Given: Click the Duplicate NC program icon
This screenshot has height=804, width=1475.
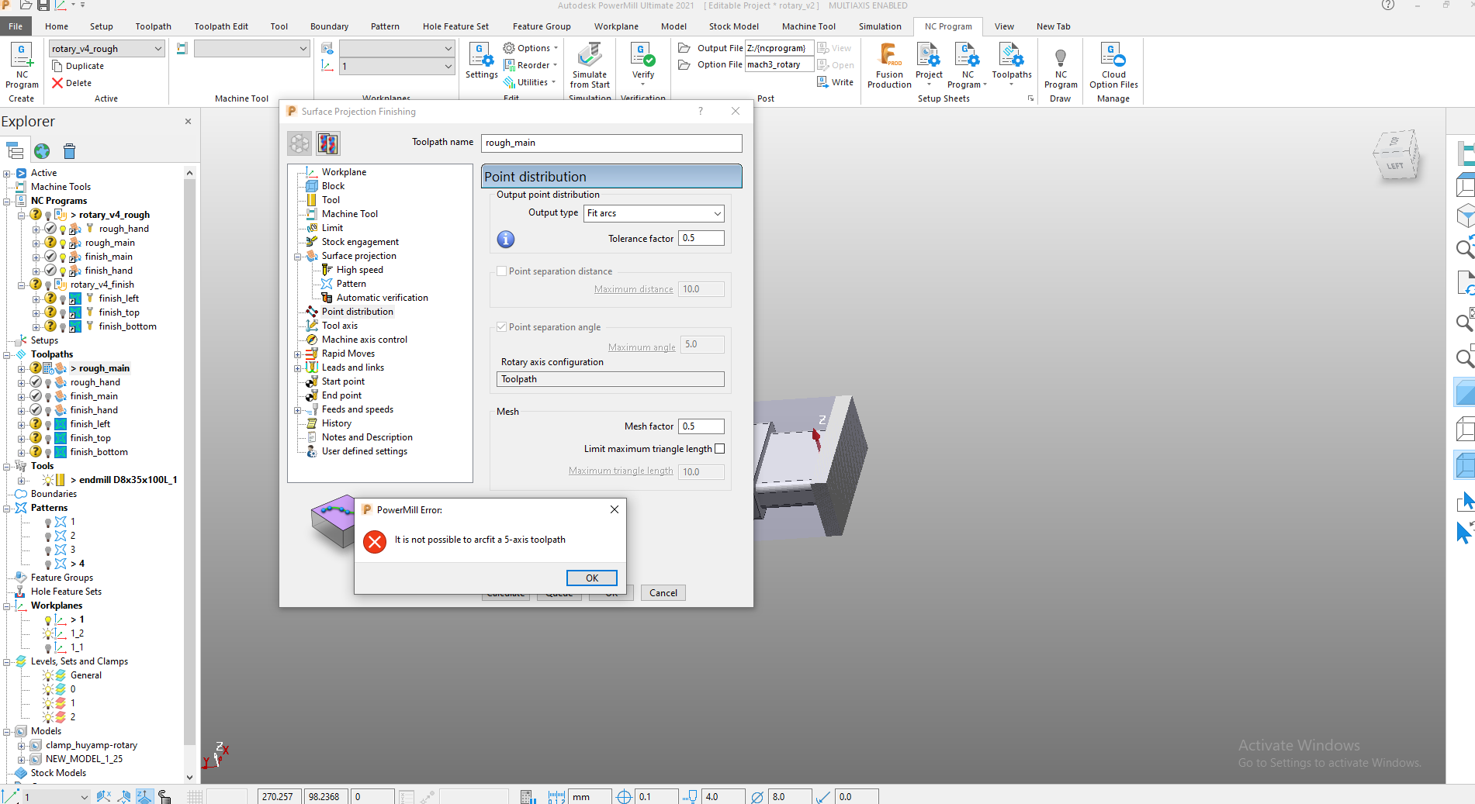Looking at the screenshot, I should [x=57, y=66].
